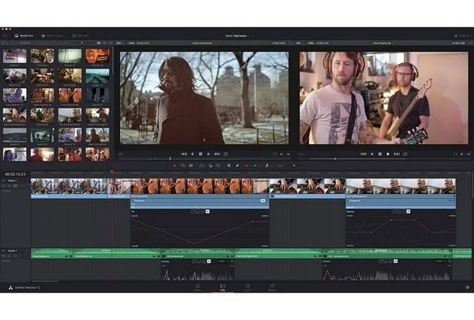Select the trim edit mode tool
This screenshot has height=320, width=474.
coord(183,166)
